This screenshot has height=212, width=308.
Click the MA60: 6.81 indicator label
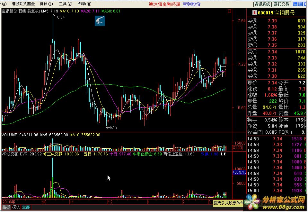click(x=111, y=11)
